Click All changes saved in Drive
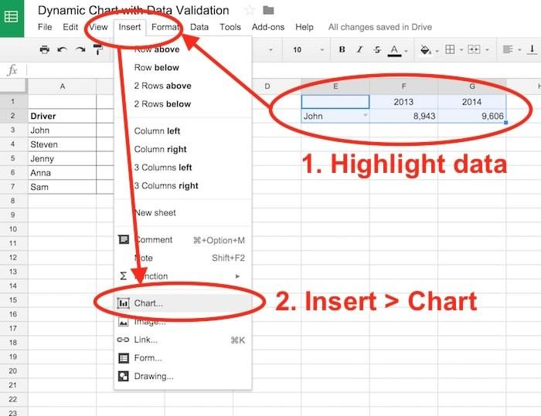The width and height of the screenshot is (541, 416). pos(380,27)
